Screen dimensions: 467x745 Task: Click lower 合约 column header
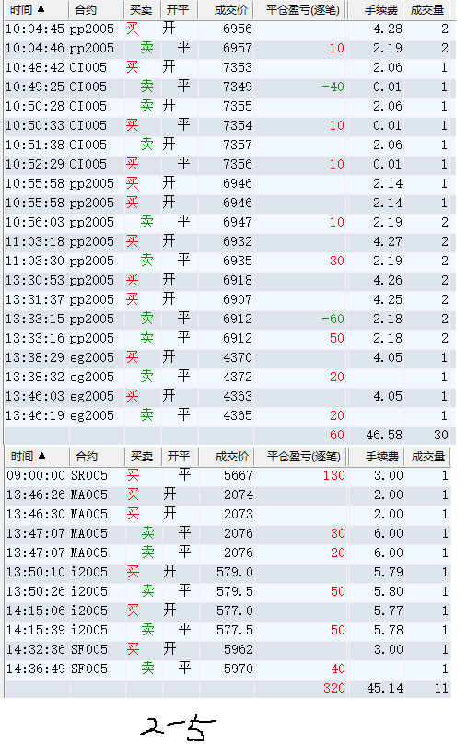point(98,456)
